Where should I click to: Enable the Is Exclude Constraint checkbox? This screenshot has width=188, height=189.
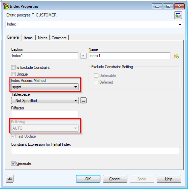pos(13,67)
